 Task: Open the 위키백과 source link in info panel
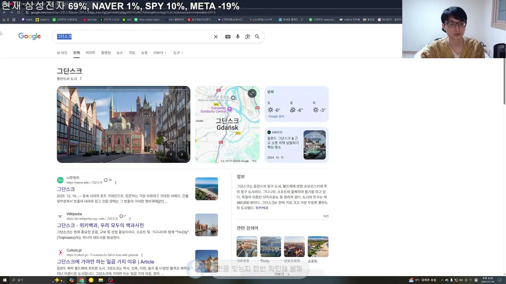tap(262, 208)
